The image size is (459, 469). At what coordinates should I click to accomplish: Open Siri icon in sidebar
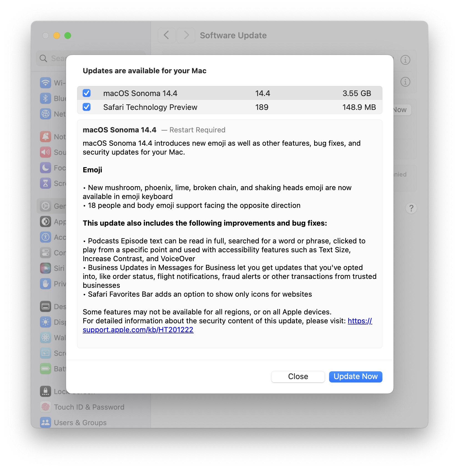(46, 268)
